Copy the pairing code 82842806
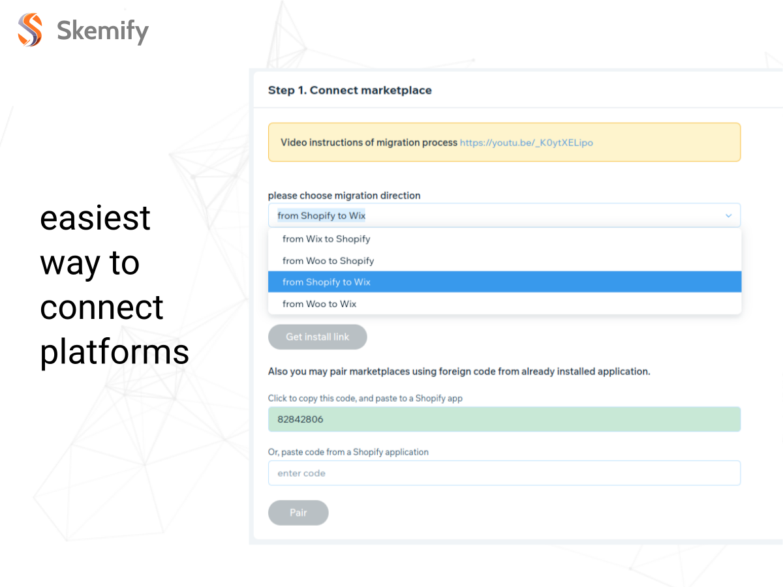The width and height of the screenshot is (783, 587). click(504, 419)
